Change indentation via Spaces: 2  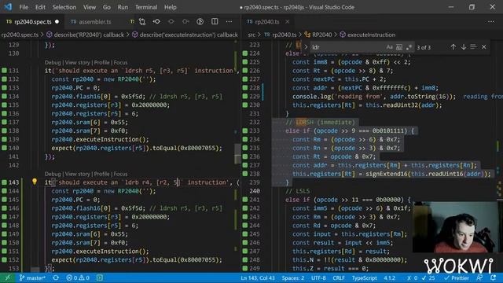pyautogui.click(x=293, y=277)
